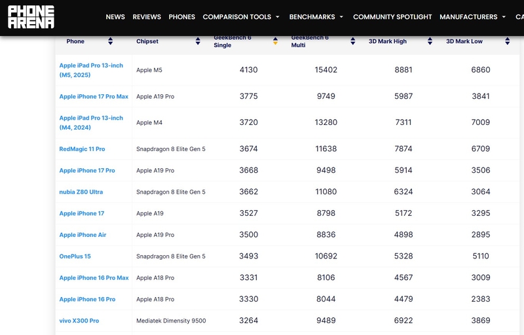Open Apple iPhone 16 Pro link
The image size is (524, 335).
(87, 299)
